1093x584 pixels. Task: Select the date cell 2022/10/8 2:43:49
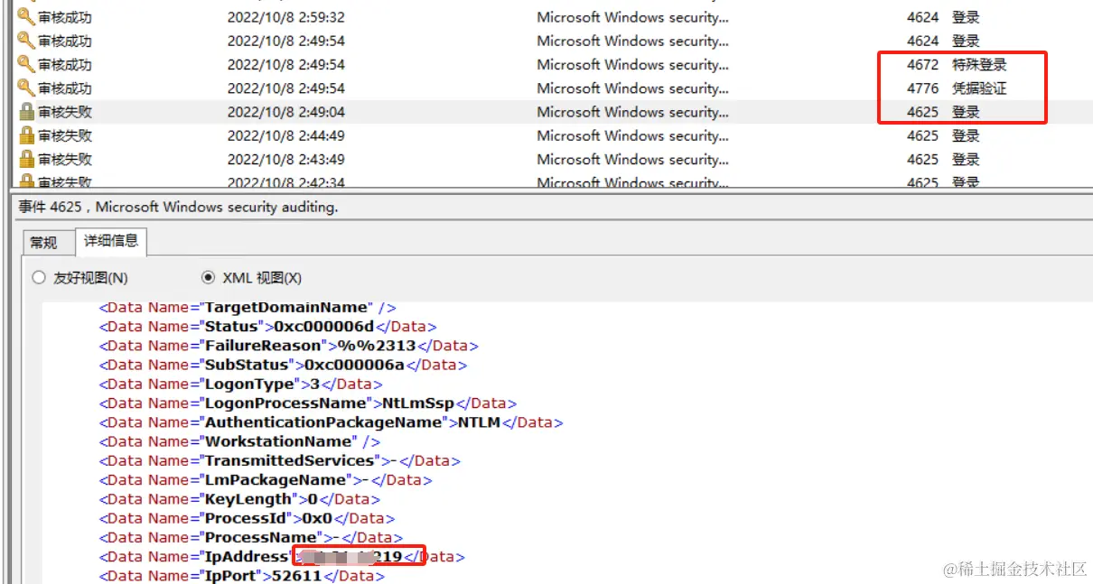coord(286,159)
